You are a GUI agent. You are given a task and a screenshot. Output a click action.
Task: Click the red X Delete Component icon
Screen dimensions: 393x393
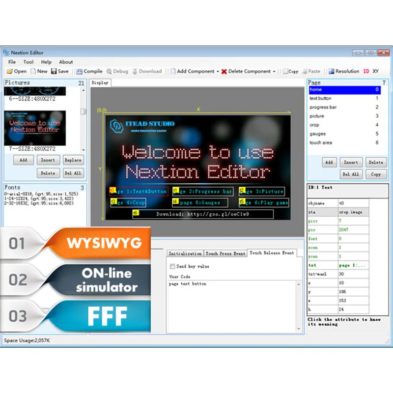(224, 72)
